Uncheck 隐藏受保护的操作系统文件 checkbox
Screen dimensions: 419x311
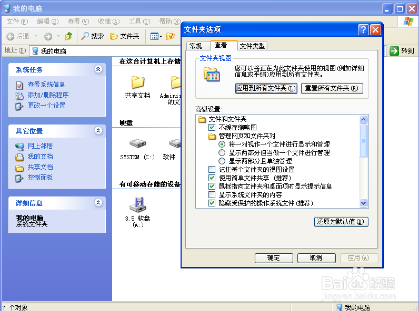click(x=212, y=203)
